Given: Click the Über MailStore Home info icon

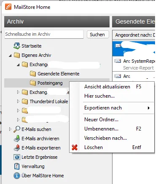Looking at the screenshot, I should click(17, 176).
